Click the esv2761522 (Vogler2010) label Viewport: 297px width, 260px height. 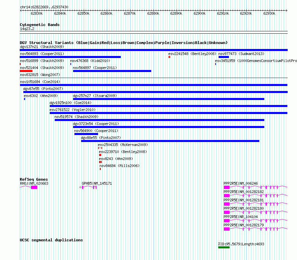click(72, 110)
